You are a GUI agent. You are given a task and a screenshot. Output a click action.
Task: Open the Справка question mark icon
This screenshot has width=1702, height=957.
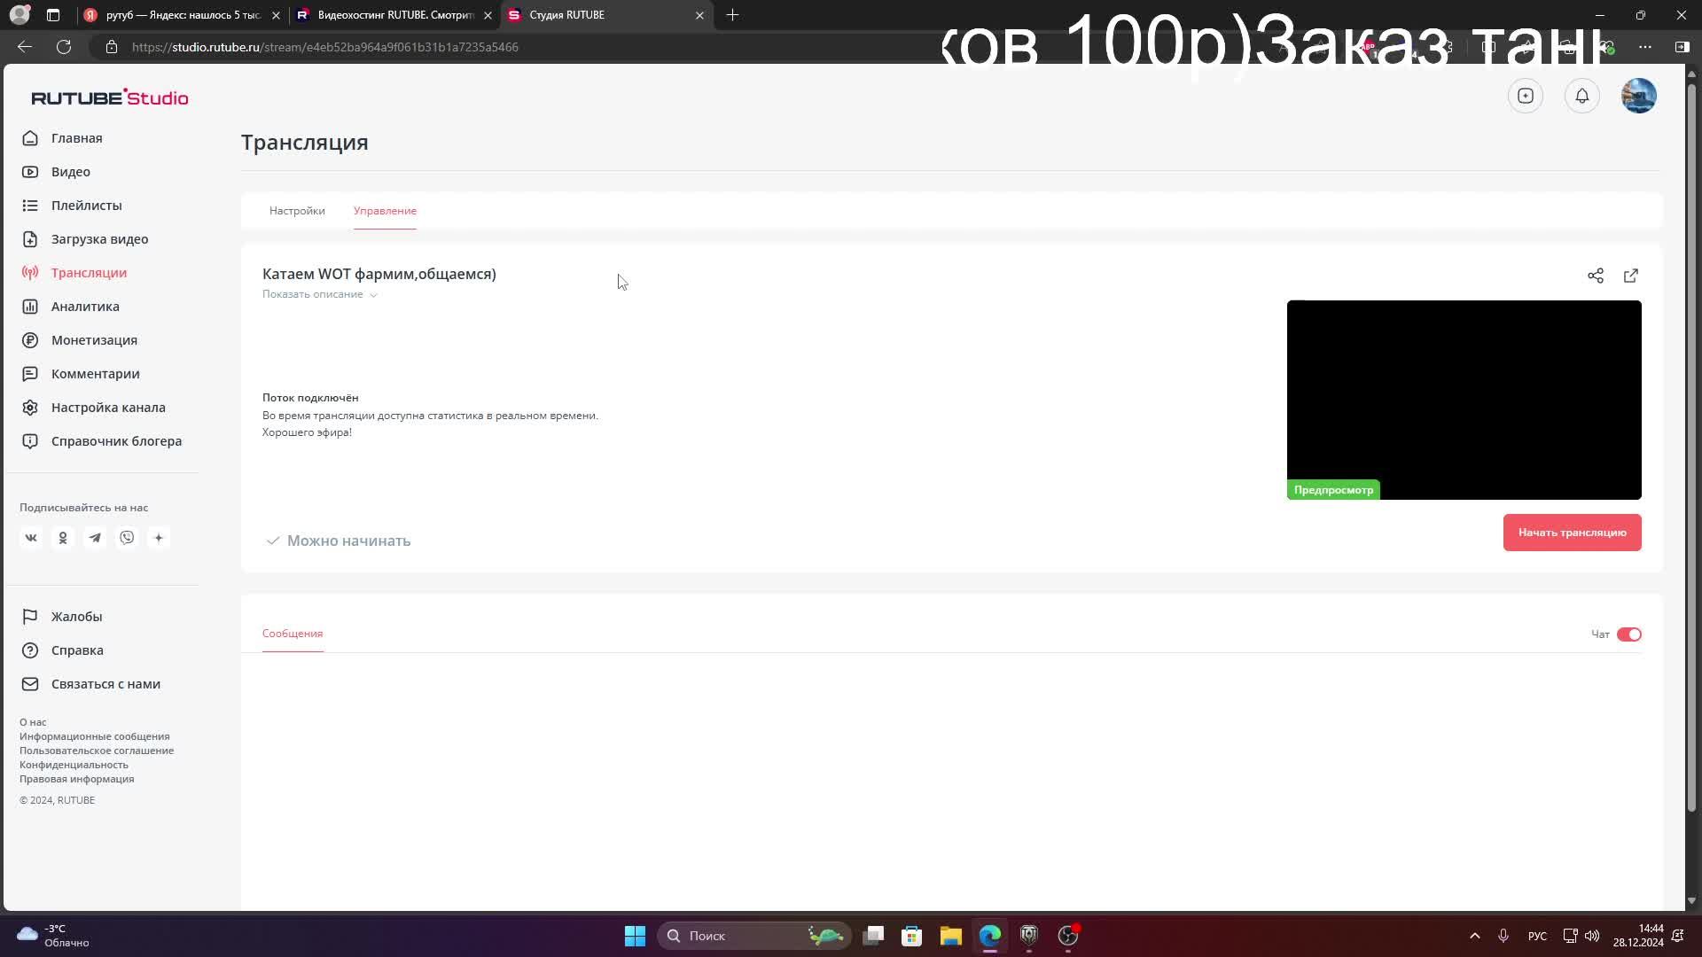tap(30, 650)
